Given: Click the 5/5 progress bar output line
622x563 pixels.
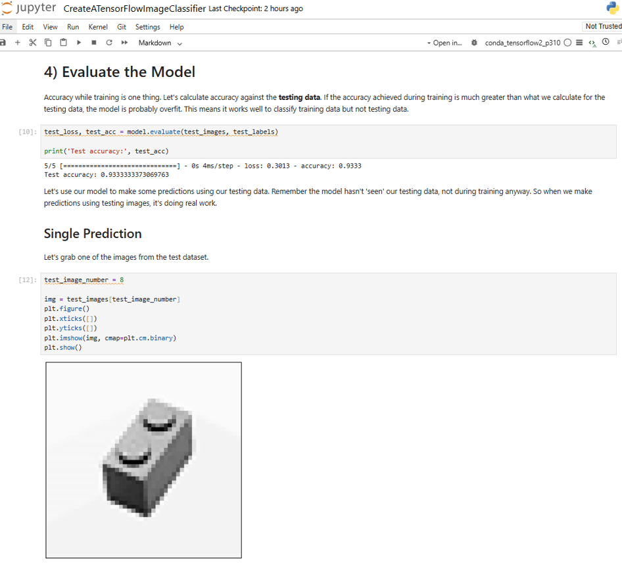Looking at the screenshot, I should [x=203, y=166].
